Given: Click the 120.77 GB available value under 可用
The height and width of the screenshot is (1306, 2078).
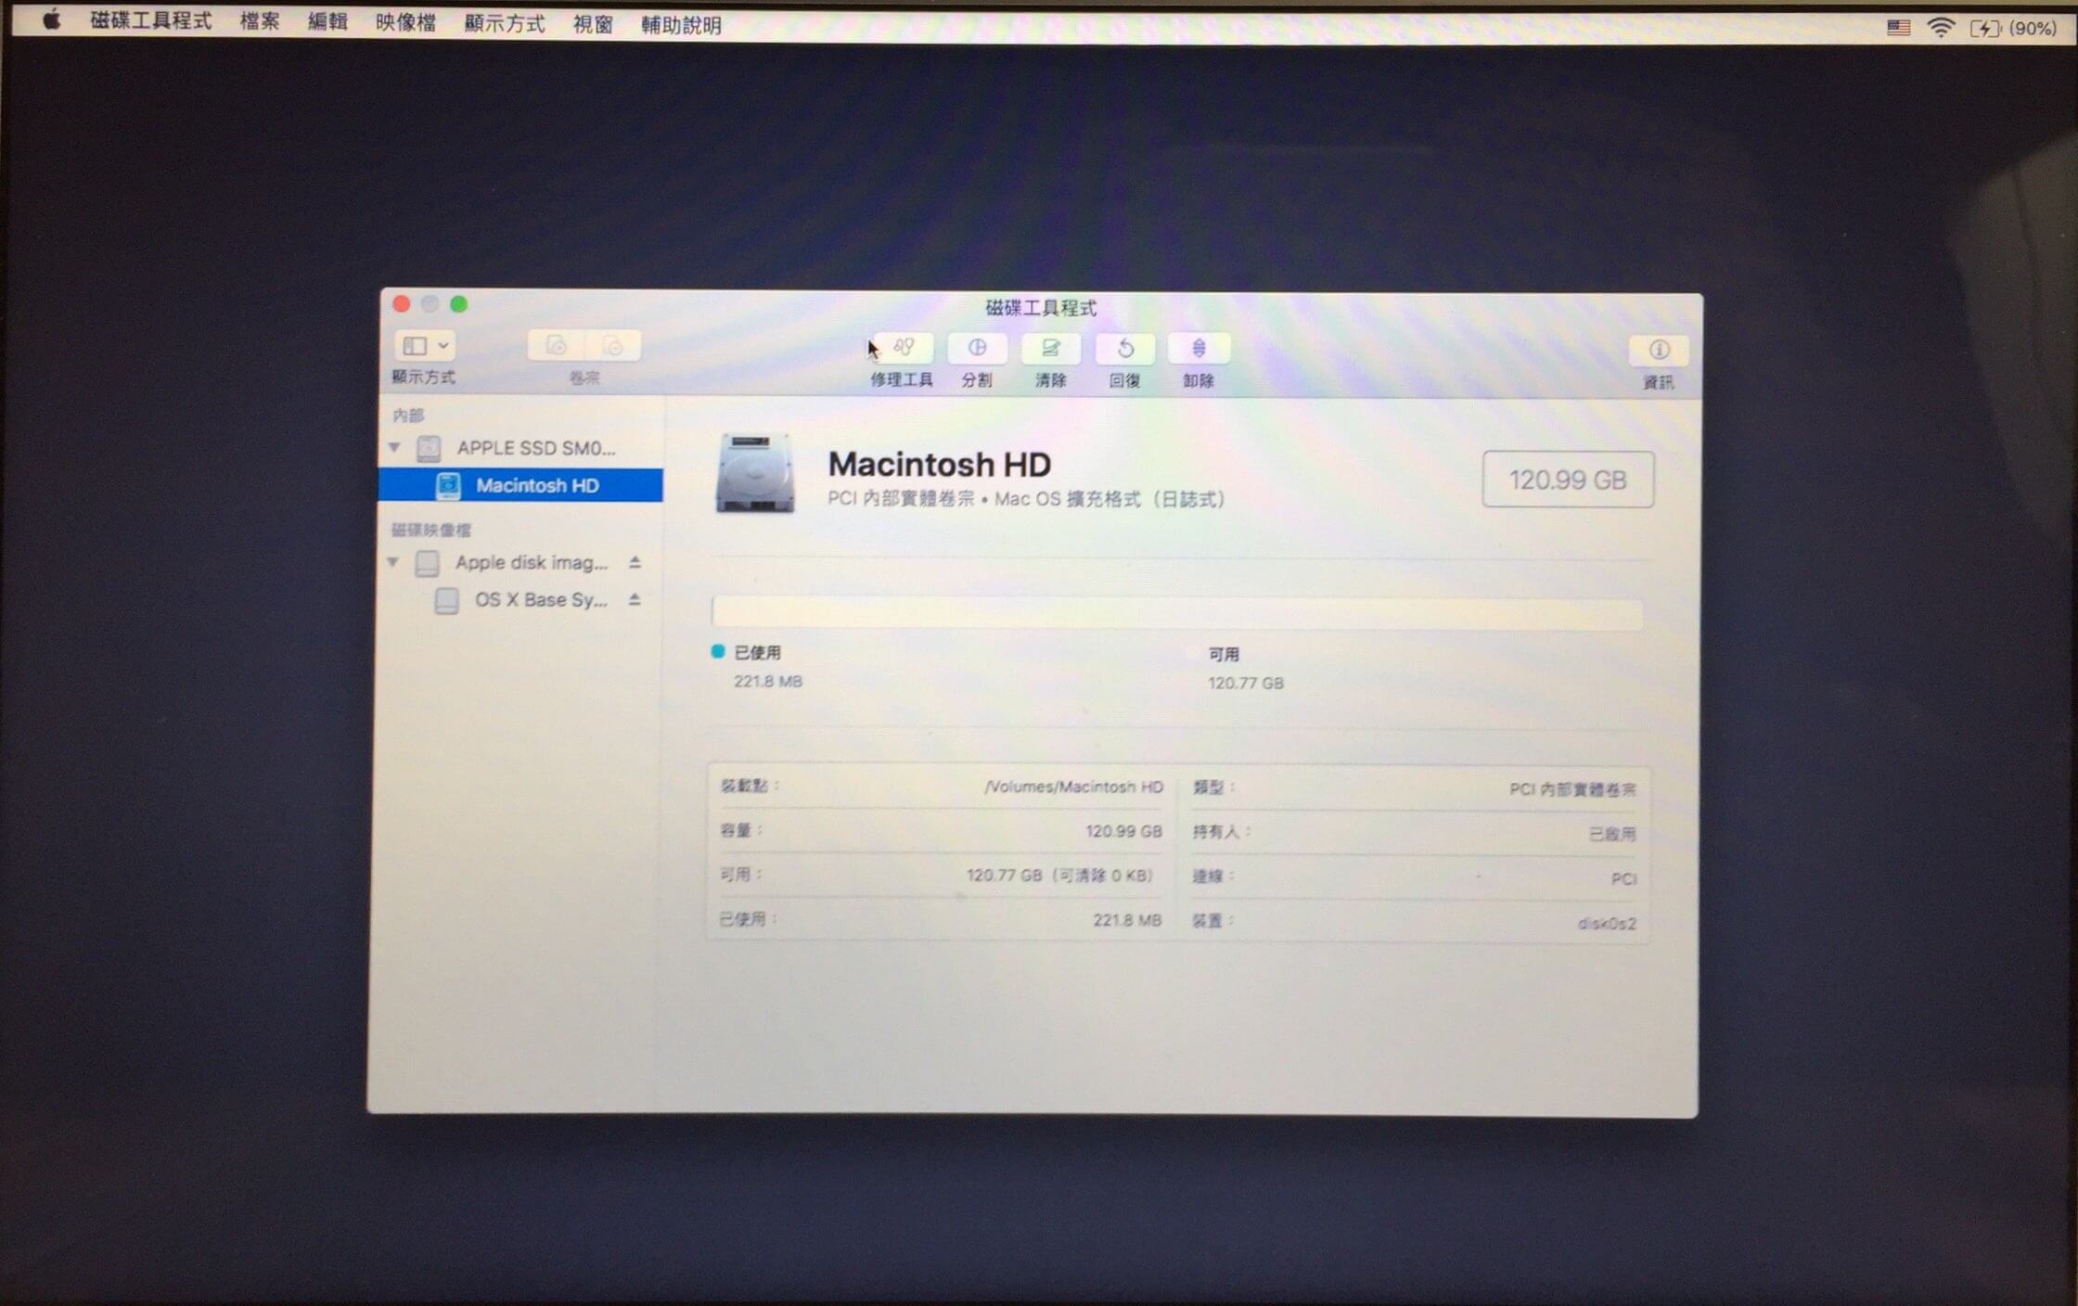Looking at the screenshot, I should click(1246, 684).
